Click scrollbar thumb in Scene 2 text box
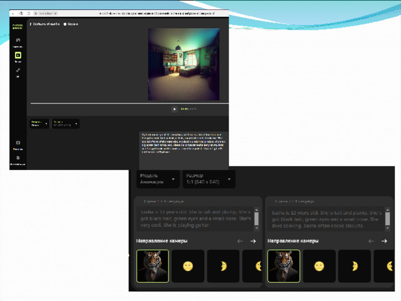This screenshot has width=401, height=301. coord(388,219)
